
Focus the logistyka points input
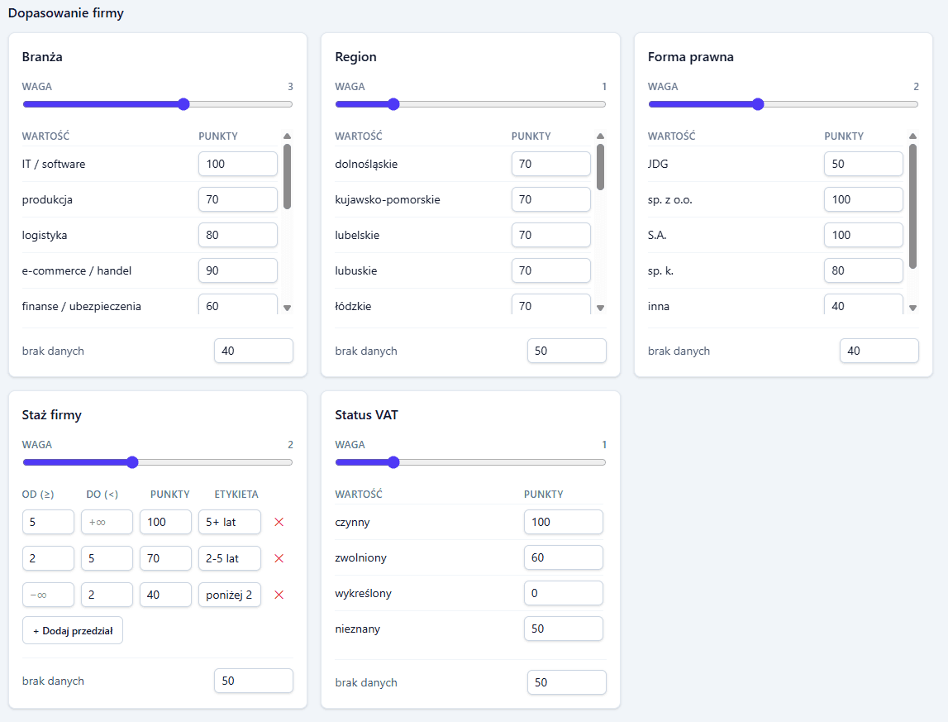click(238, 236)
